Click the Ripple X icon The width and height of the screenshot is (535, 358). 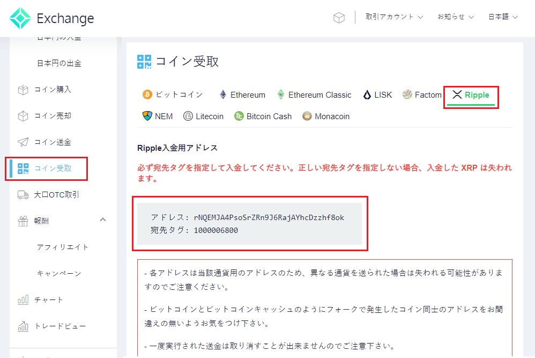[457, 94]
